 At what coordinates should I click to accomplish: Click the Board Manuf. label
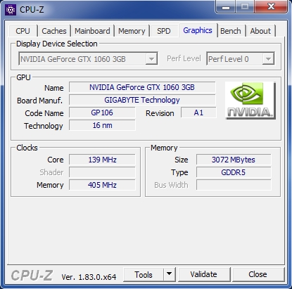[x=40, y=101]
